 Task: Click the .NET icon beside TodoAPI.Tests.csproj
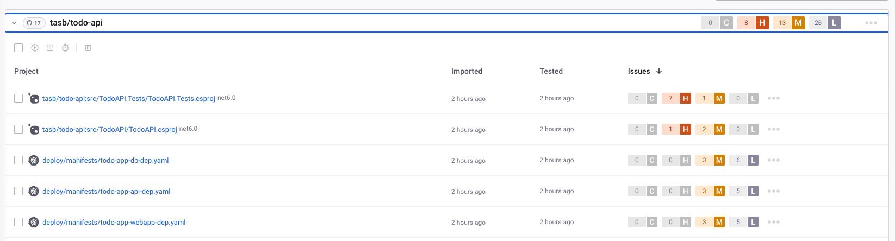pyautogui.click(x=34, y=99)
